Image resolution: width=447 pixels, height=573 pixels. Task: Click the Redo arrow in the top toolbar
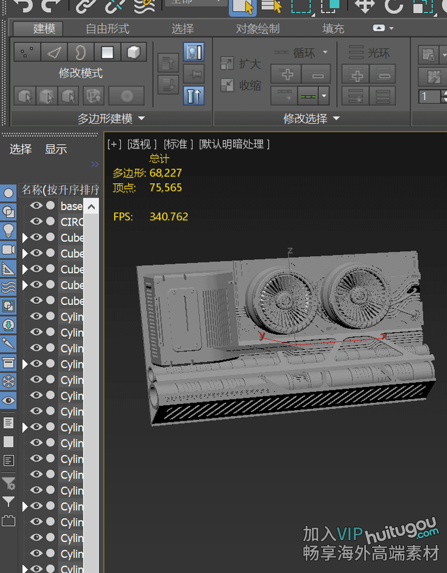51,6
